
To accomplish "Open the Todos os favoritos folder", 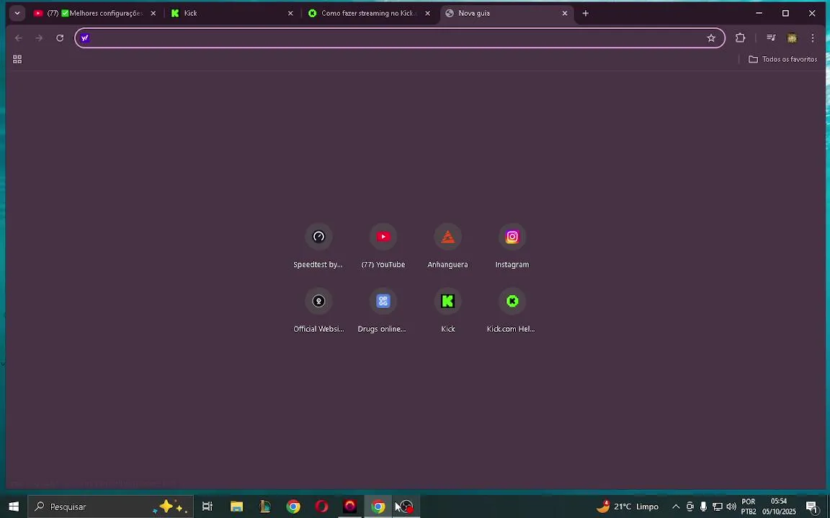I will tap(782, 59).
